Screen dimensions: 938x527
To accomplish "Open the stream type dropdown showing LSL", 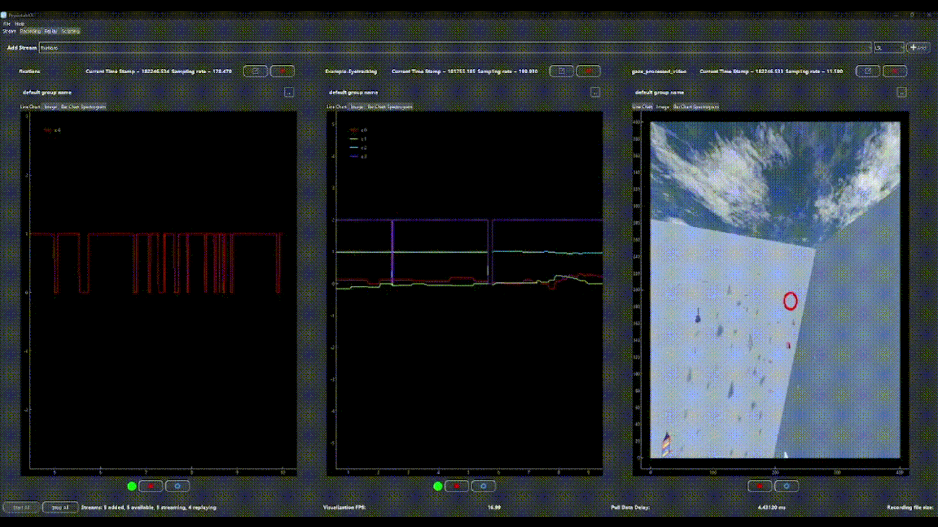I will tap(889, 48).
